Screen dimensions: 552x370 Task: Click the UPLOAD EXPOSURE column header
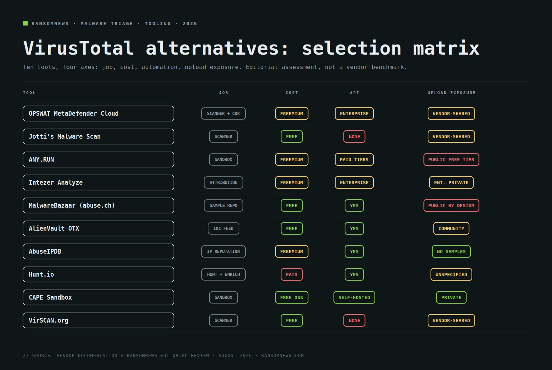coord(451,93)
